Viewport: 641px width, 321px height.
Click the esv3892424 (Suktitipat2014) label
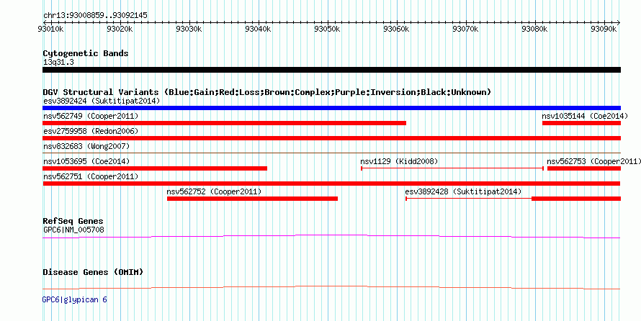point(102,101)
